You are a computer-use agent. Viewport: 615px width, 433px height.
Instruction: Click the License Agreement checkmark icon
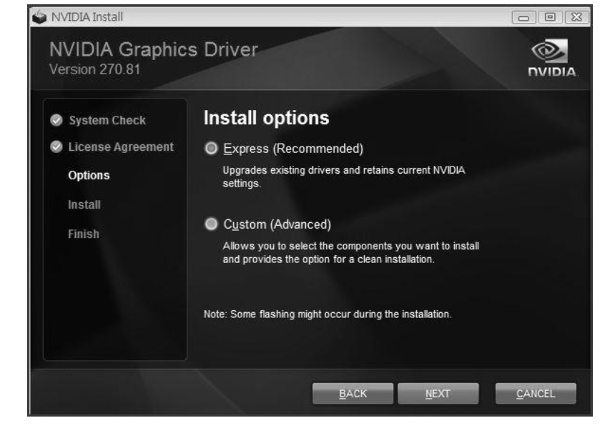[x=56, y=147]
